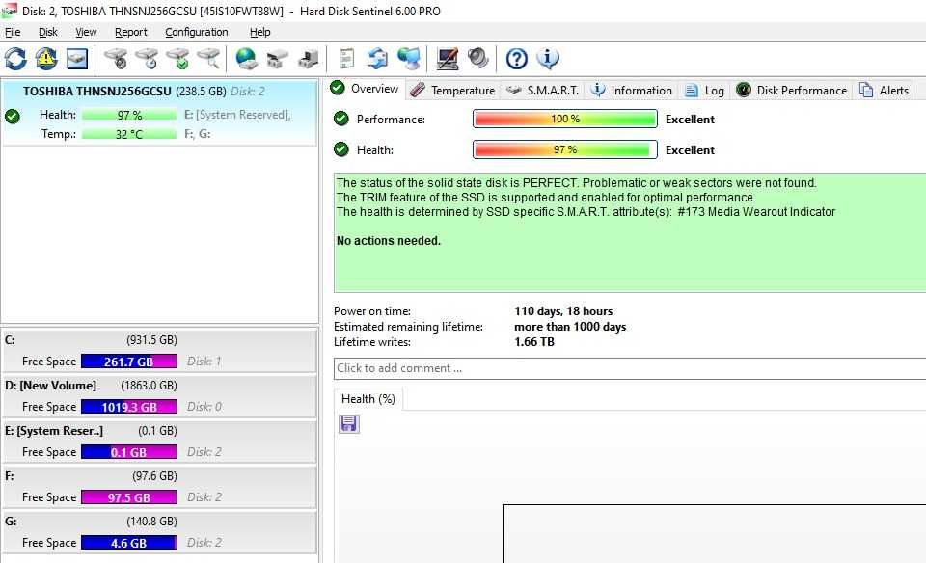Click green check icon beside overview Health label

(341, 149)
